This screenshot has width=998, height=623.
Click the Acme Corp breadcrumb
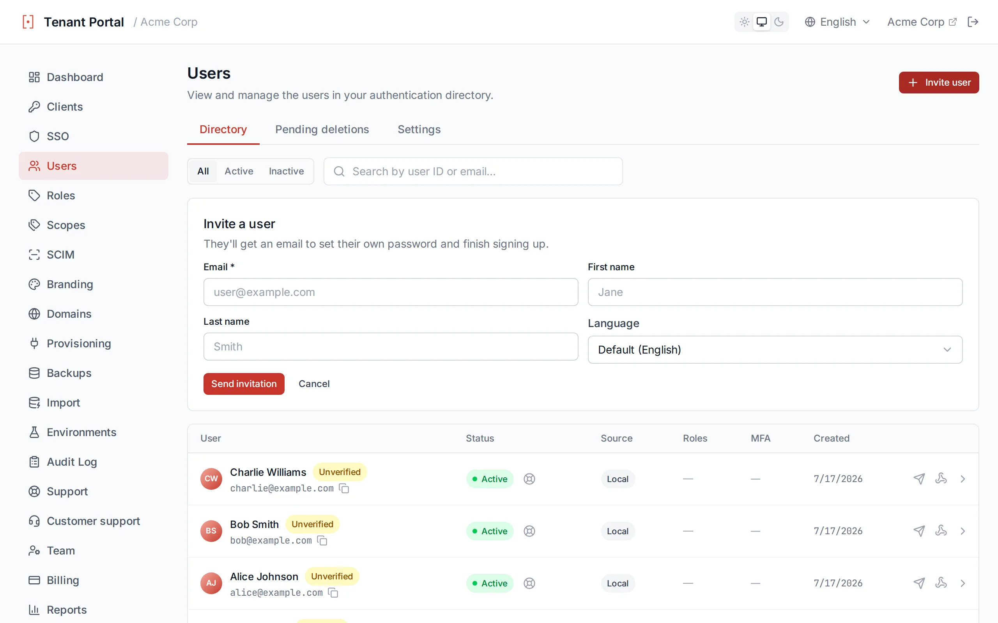click(x=169, y=22)
